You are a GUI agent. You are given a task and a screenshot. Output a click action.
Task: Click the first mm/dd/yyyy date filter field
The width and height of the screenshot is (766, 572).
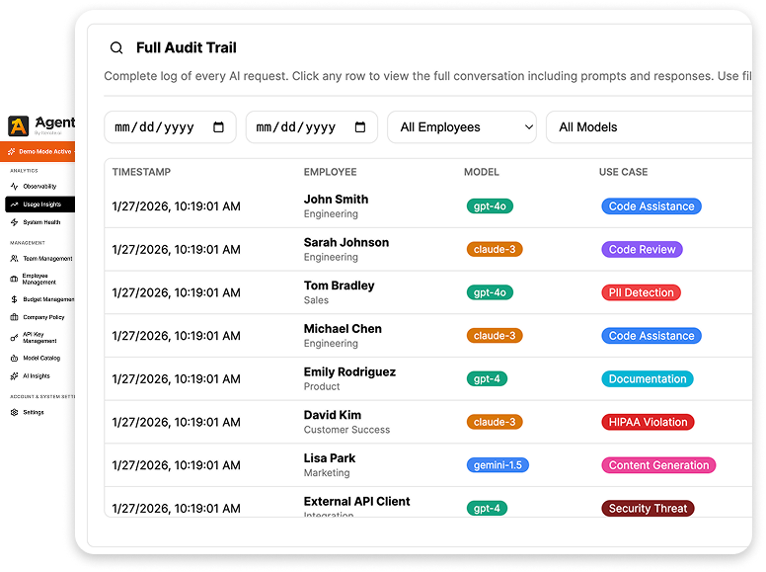[x=170, y=127]
